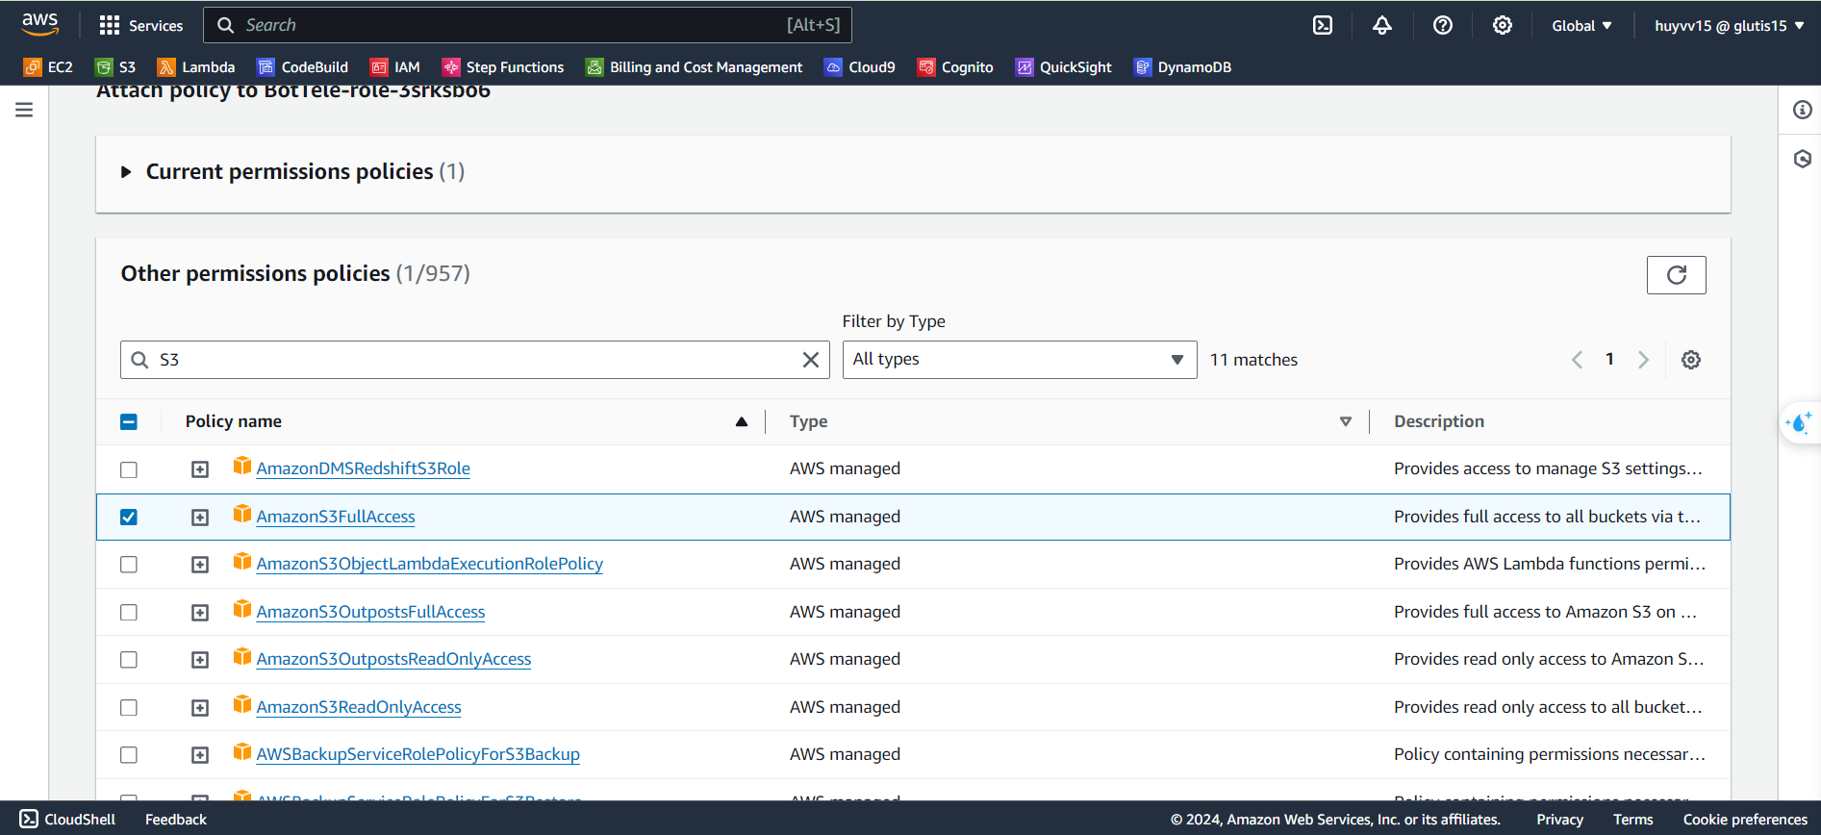The height and width of the screenshot is (835, 1821).
Task: Open AmazonS3OutpostsFullAccess policy link
Action: [x=370, y=612]
